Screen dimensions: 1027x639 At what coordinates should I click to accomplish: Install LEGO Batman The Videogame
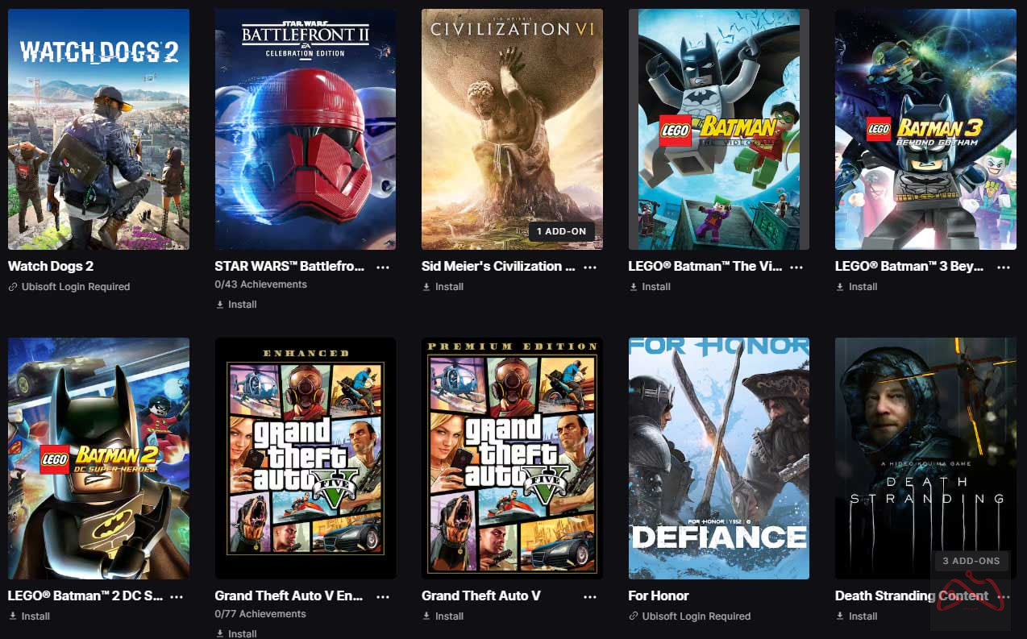tap(650, 287)
